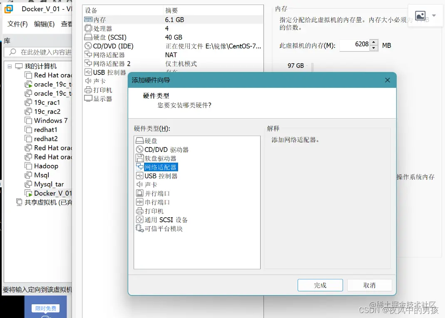Click the VMware Workstation title bar icon
445x318 pixels.
[x=8, y=9]
